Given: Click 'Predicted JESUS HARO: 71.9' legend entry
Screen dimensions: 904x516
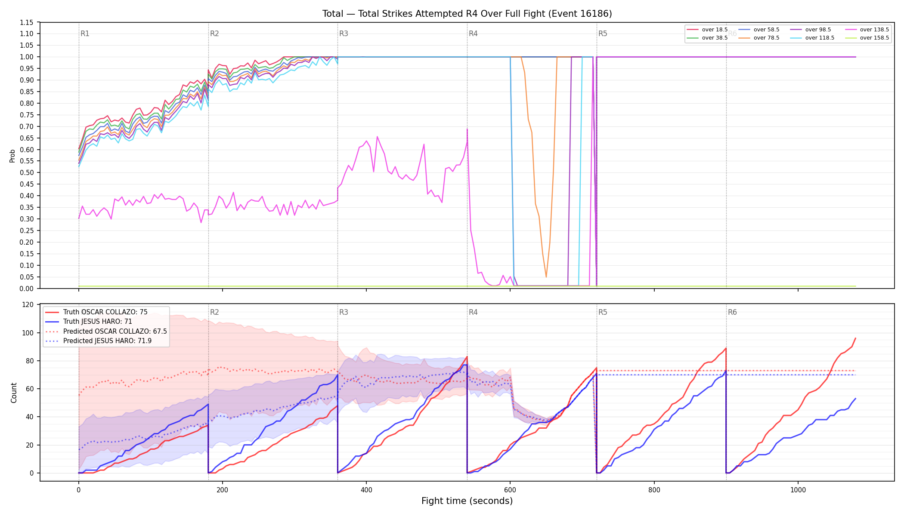Looking at the screenshot, I should pos(108,341).
